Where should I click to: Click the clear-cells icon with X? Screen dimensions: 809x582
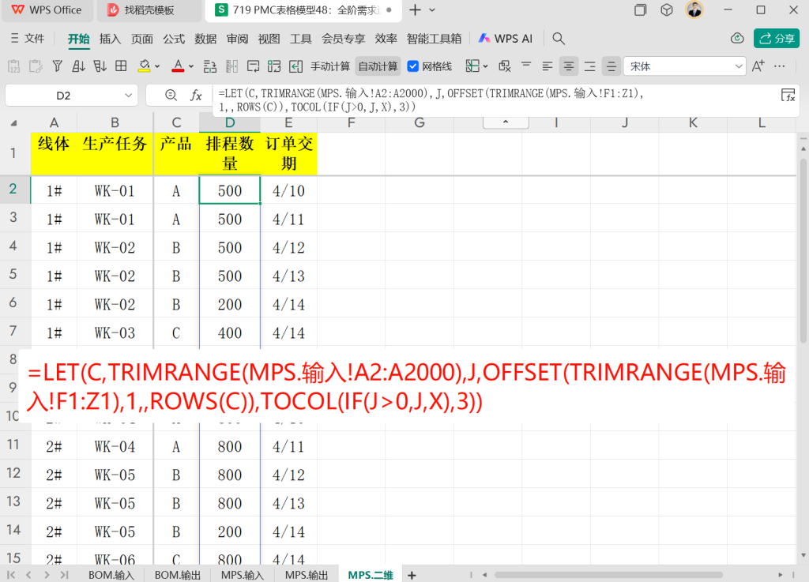point(505,66)
